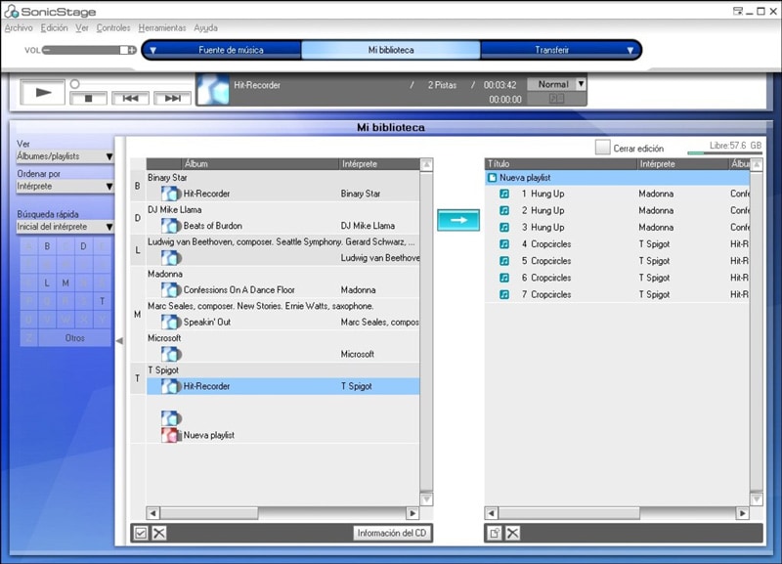
Task: Open the Inicial del intérprete dropdown
Action: [65, 227]
